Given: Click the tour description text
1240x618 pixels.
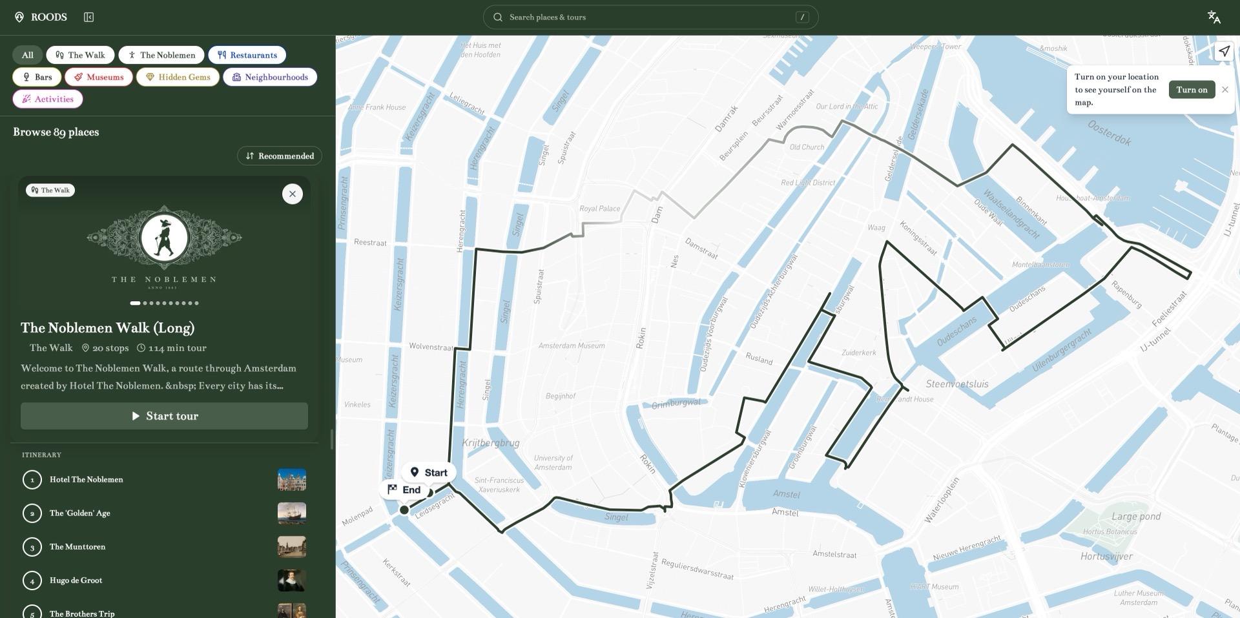Looking at the screenshot, I should point(159,377).
